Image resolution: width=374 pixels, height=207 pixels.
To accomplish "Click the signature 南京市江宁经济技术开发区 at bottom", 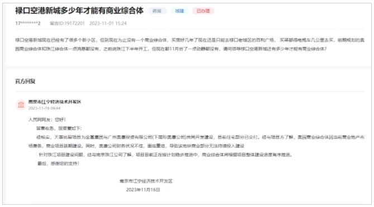I will point(146,181).
